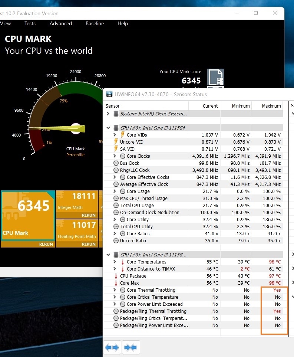Click the On-Demand Clock Modulation row label
Image resolution: width=294 pixels, height=357 pixels.
[150, 212]
